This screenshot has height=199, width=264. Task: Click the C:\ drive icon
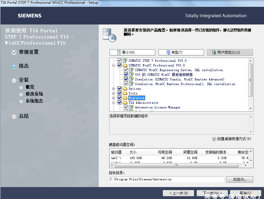click(113, 158)
